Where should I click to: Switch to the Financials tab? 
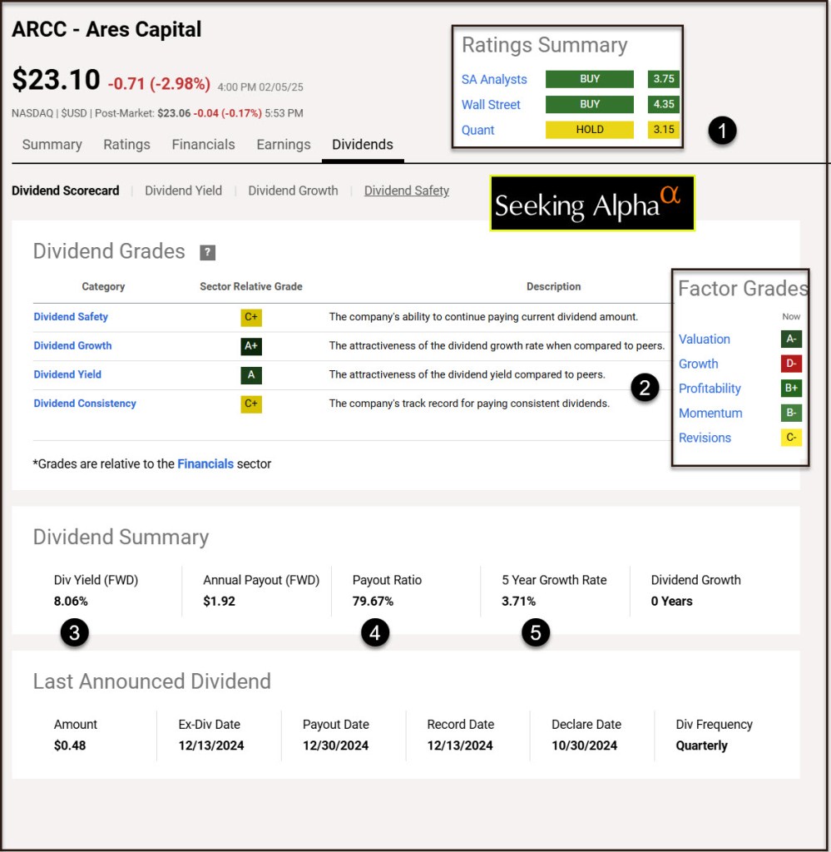[203, 145]
